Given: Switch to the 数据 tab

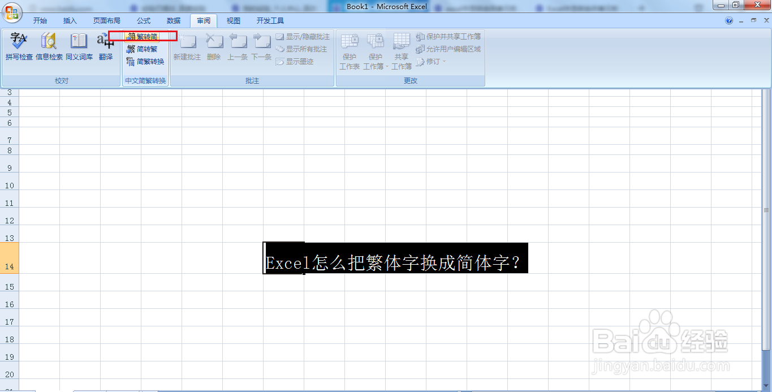Looking at the screenshot, I should (174, 21).
